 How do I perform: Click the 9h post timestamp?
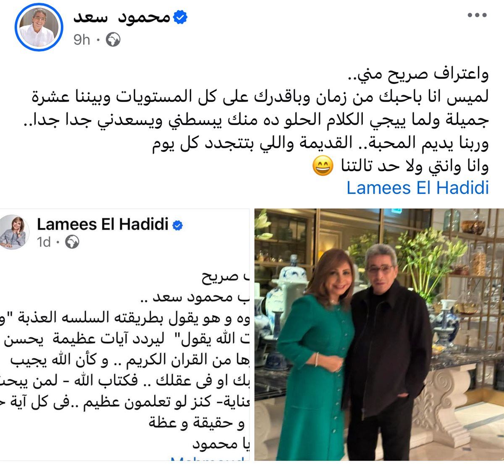[x=81, y=40]
